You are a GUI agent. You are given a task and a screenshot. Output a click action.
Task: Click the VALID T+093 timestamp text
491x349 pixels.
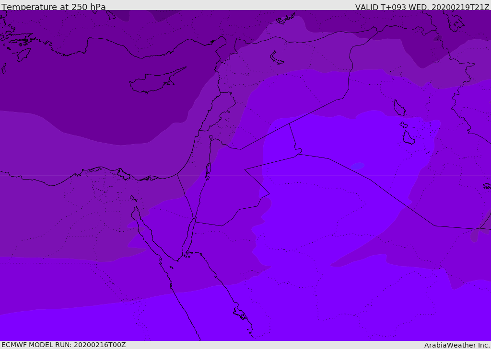click(x=422, y=7)
